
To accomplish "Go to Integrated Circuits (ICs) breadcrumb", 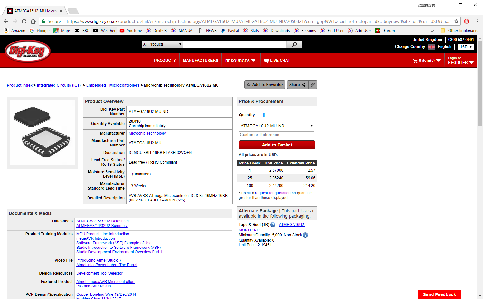I will 59,85.
